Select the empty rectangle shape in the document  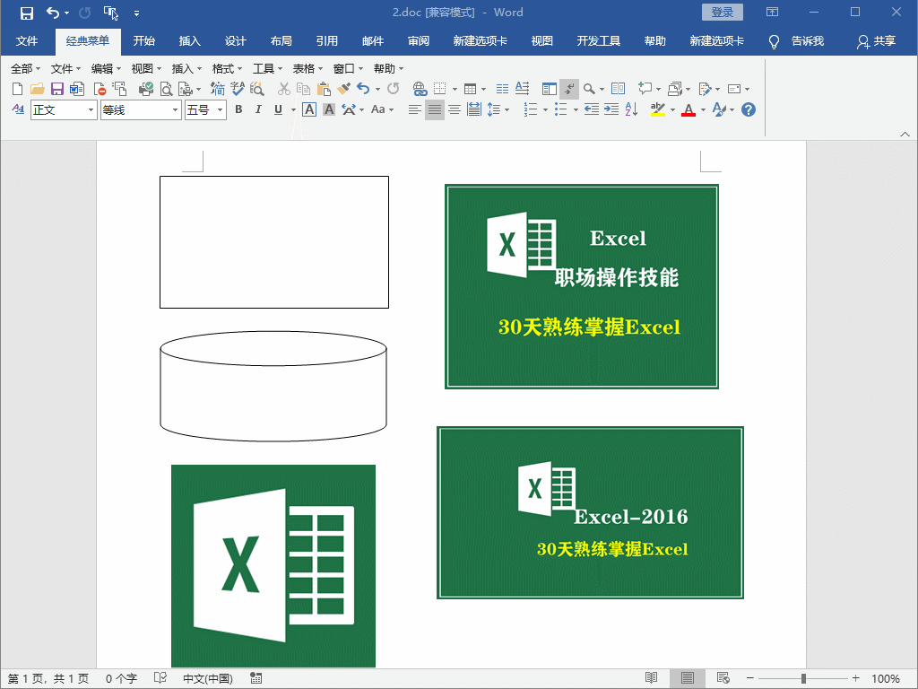pyautogui.click(x=274, y=242)
